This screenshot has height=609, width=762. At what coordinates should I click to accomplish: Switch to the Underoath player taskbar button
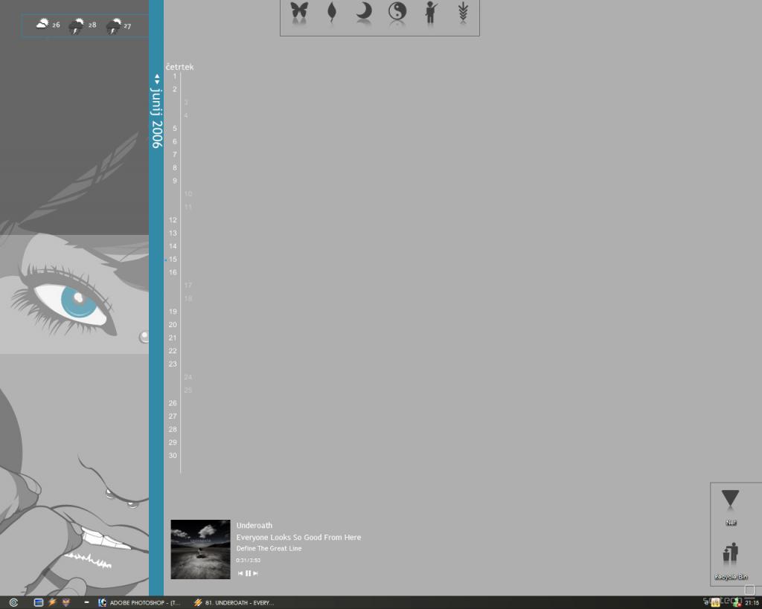pos(234,603)
